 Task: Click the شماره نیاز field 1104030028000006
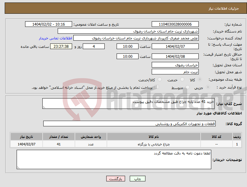click(x=175, y=24)
